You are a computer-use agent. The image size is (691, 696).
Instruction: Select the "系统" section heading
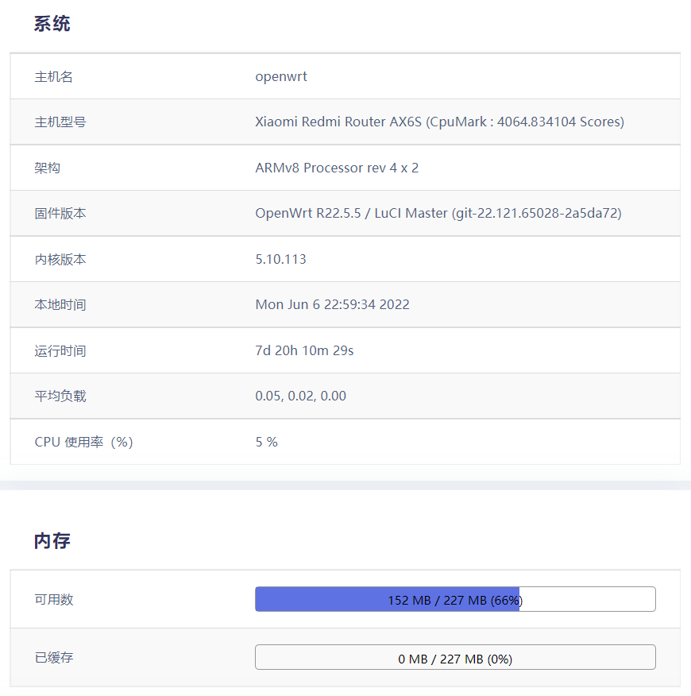point(51,24)
